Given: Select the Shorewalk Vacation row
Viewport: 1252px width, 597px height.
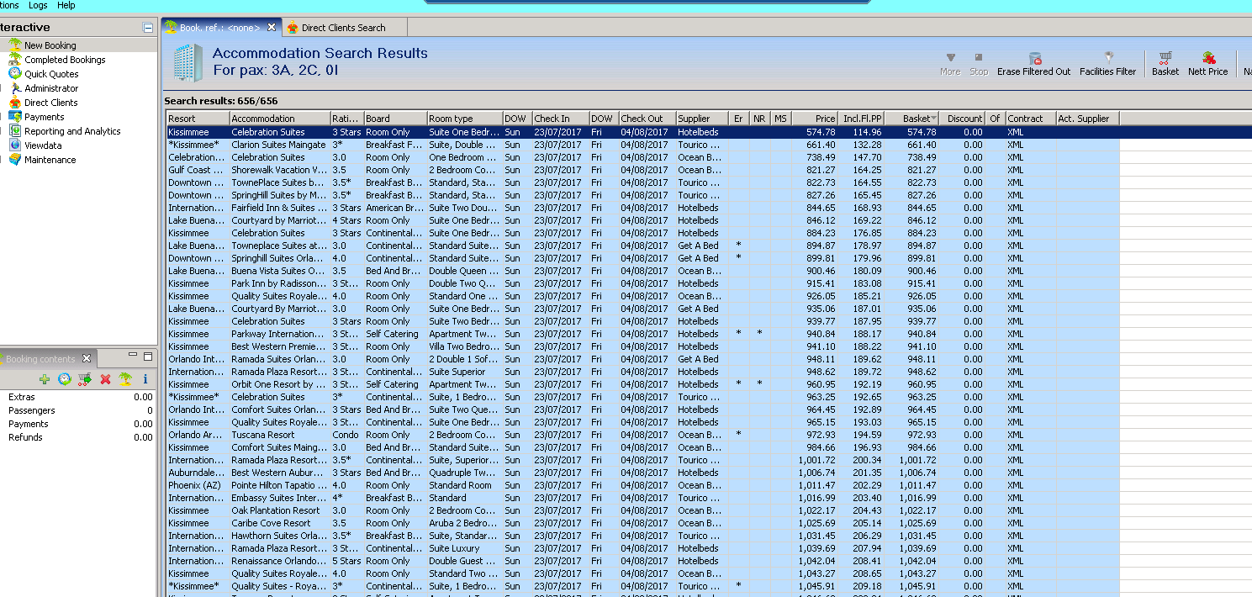Looking at the screenshot, I should (643, 170).
